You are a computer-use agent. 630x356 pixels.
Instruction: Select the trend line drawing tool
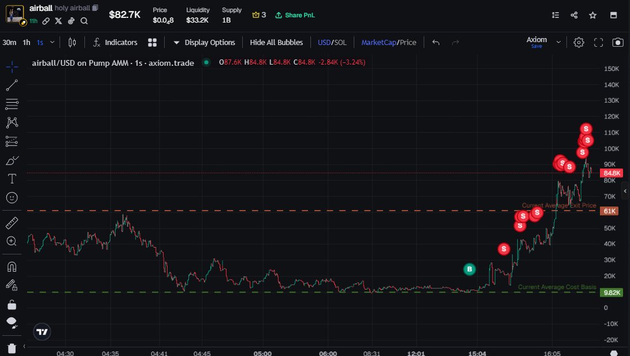[12, 85]
